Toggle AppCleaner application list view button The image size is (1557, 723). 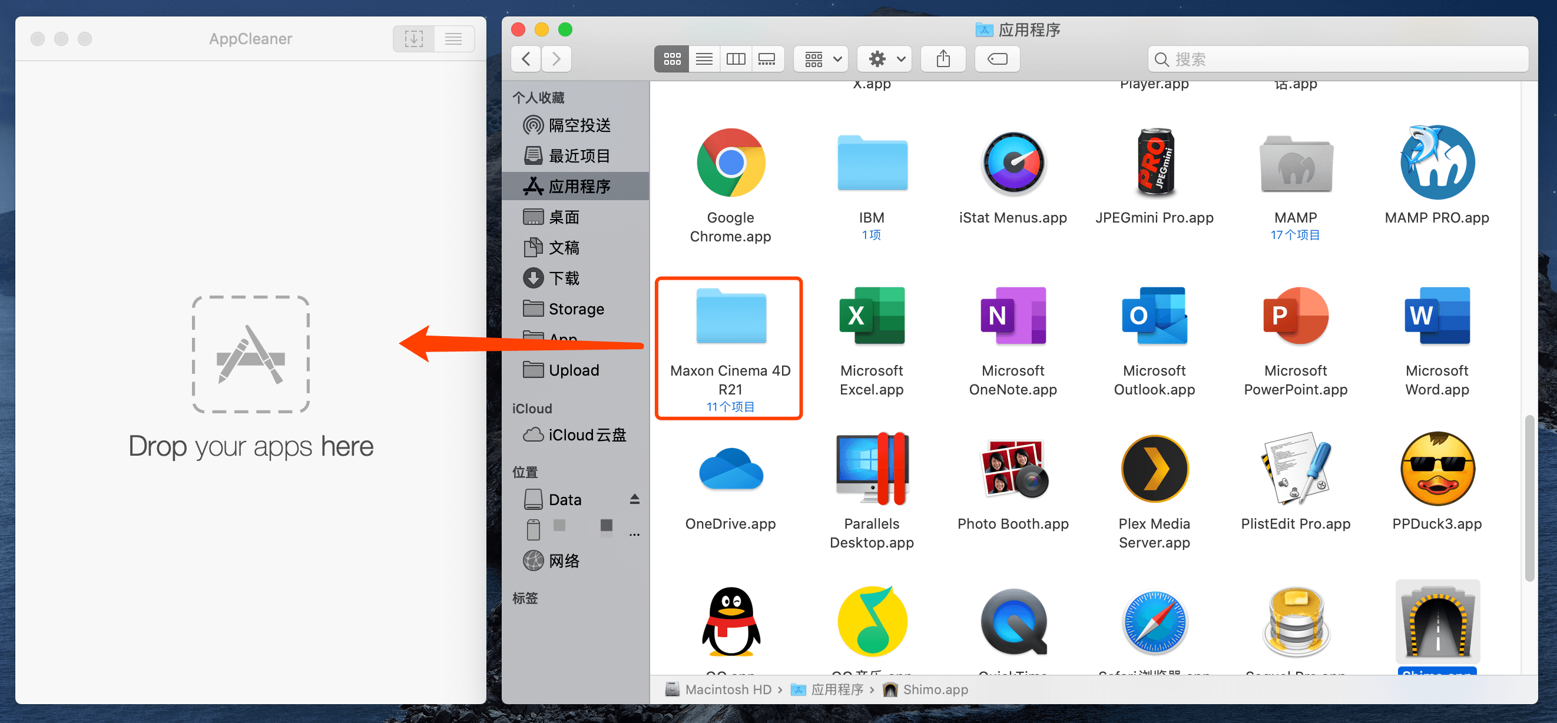[x=453, y=39]
